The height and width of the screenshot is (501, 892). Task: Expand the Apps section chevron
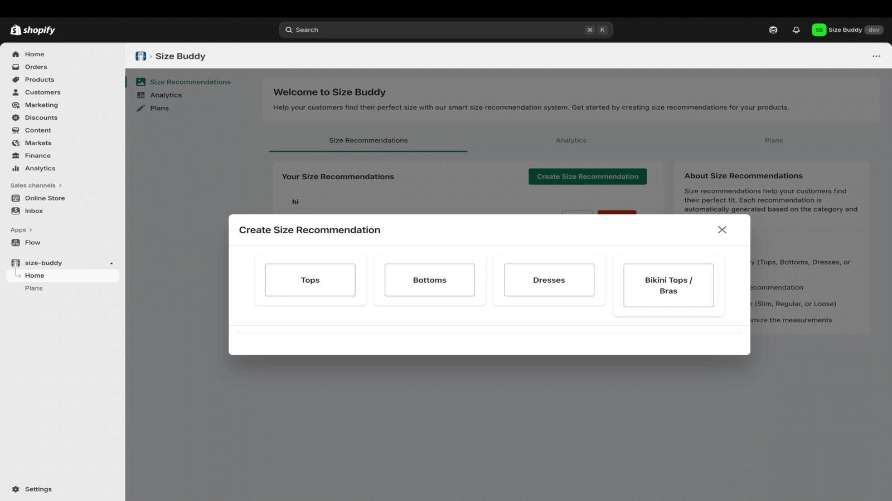[31, 230]
